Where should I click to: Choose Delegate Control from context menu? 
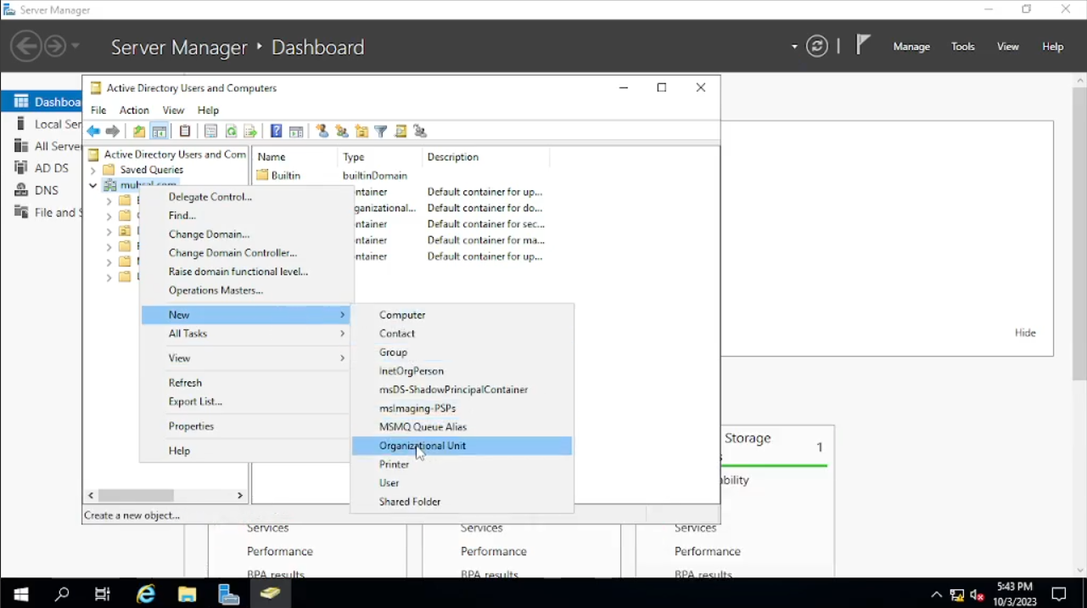coord(210,197)
